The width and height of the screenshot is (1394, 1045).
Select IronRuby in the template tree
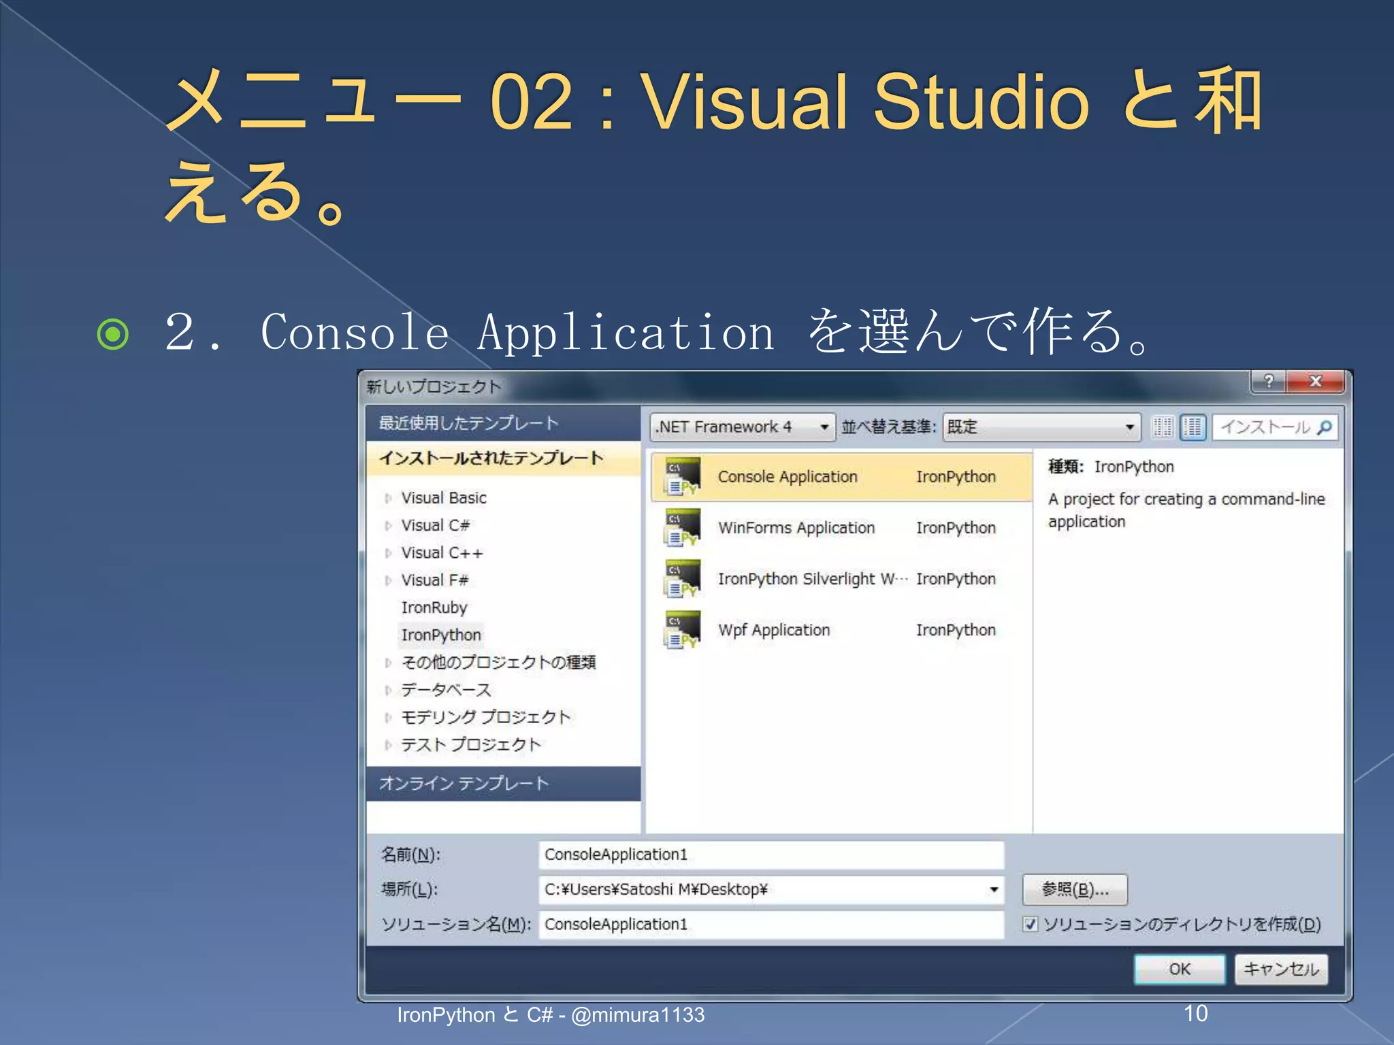click(434, 608)
